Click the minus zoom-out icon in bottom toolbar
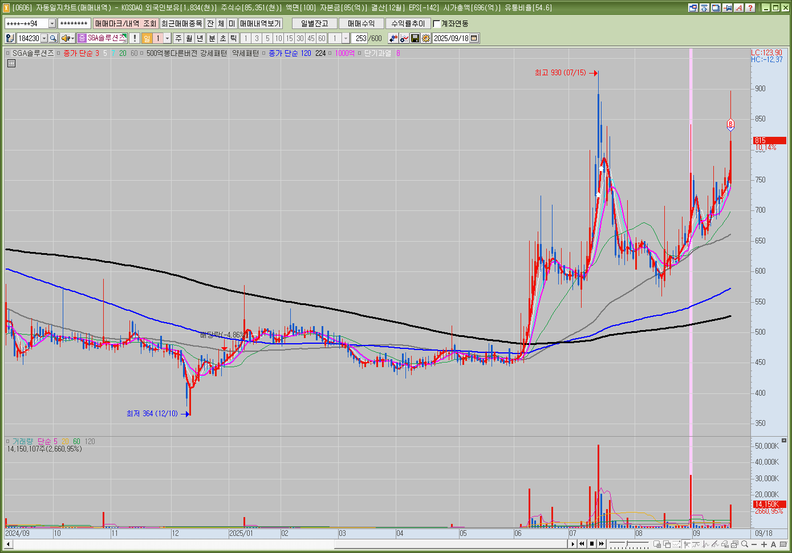 754,544
